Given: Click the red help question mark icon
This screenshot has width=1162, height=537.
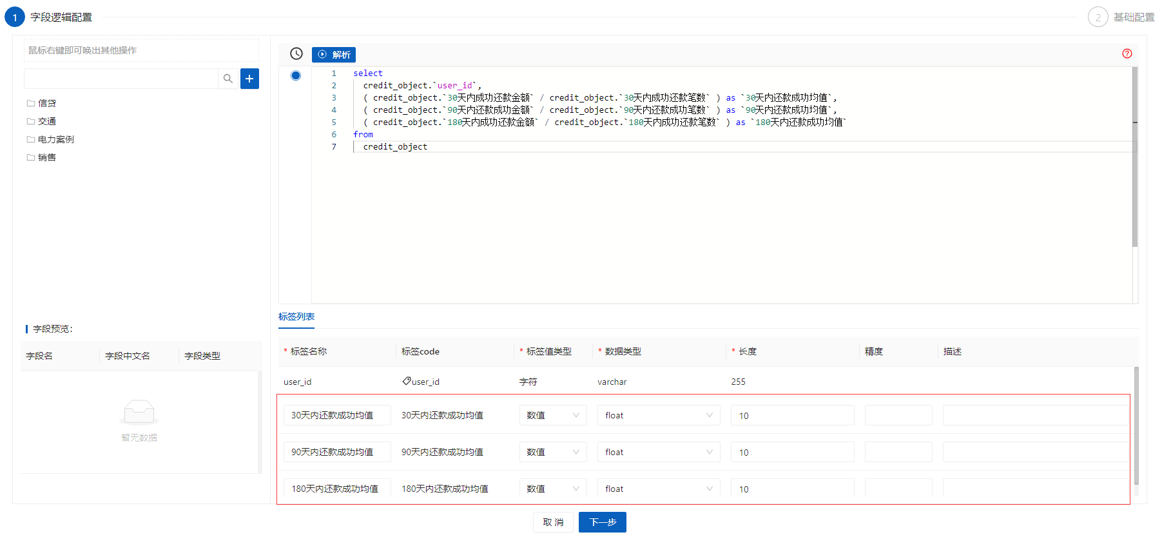Looking at the screenshot, I should 1127,54.
